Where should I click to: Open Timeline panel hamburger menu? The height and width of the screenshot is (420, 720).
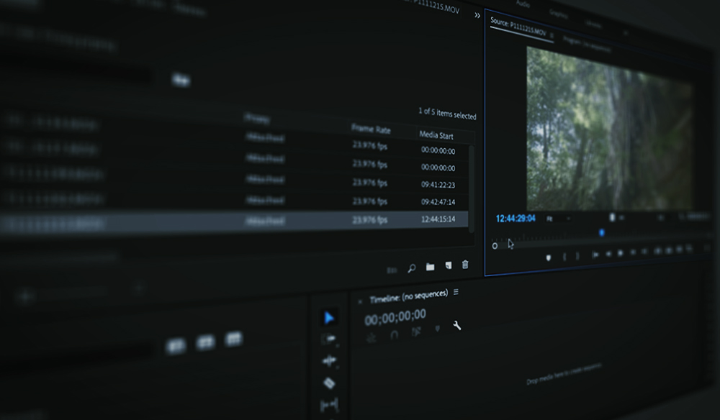[456, 292]
